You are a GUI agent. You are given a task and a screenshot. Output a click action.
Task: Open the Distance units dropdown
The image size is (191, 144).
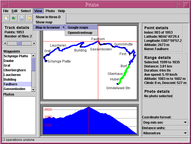click(165, 133)
